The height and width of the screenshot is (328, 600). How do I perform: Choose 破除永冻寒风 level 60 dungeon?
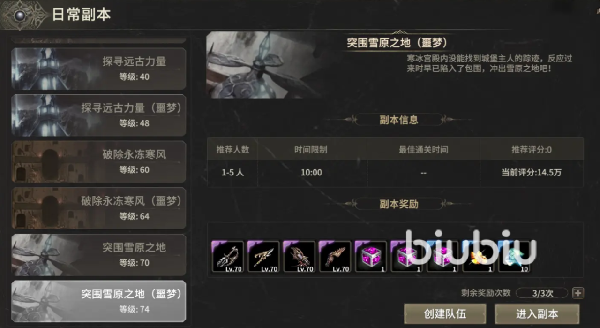[x=98, y=161]
